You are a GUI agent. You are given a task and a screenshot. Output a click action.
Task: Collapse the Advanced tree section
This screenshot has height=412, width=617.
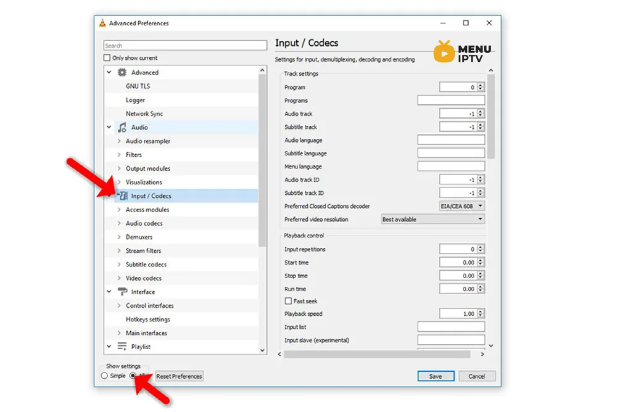pyautogui.click(x=109, y=72)
